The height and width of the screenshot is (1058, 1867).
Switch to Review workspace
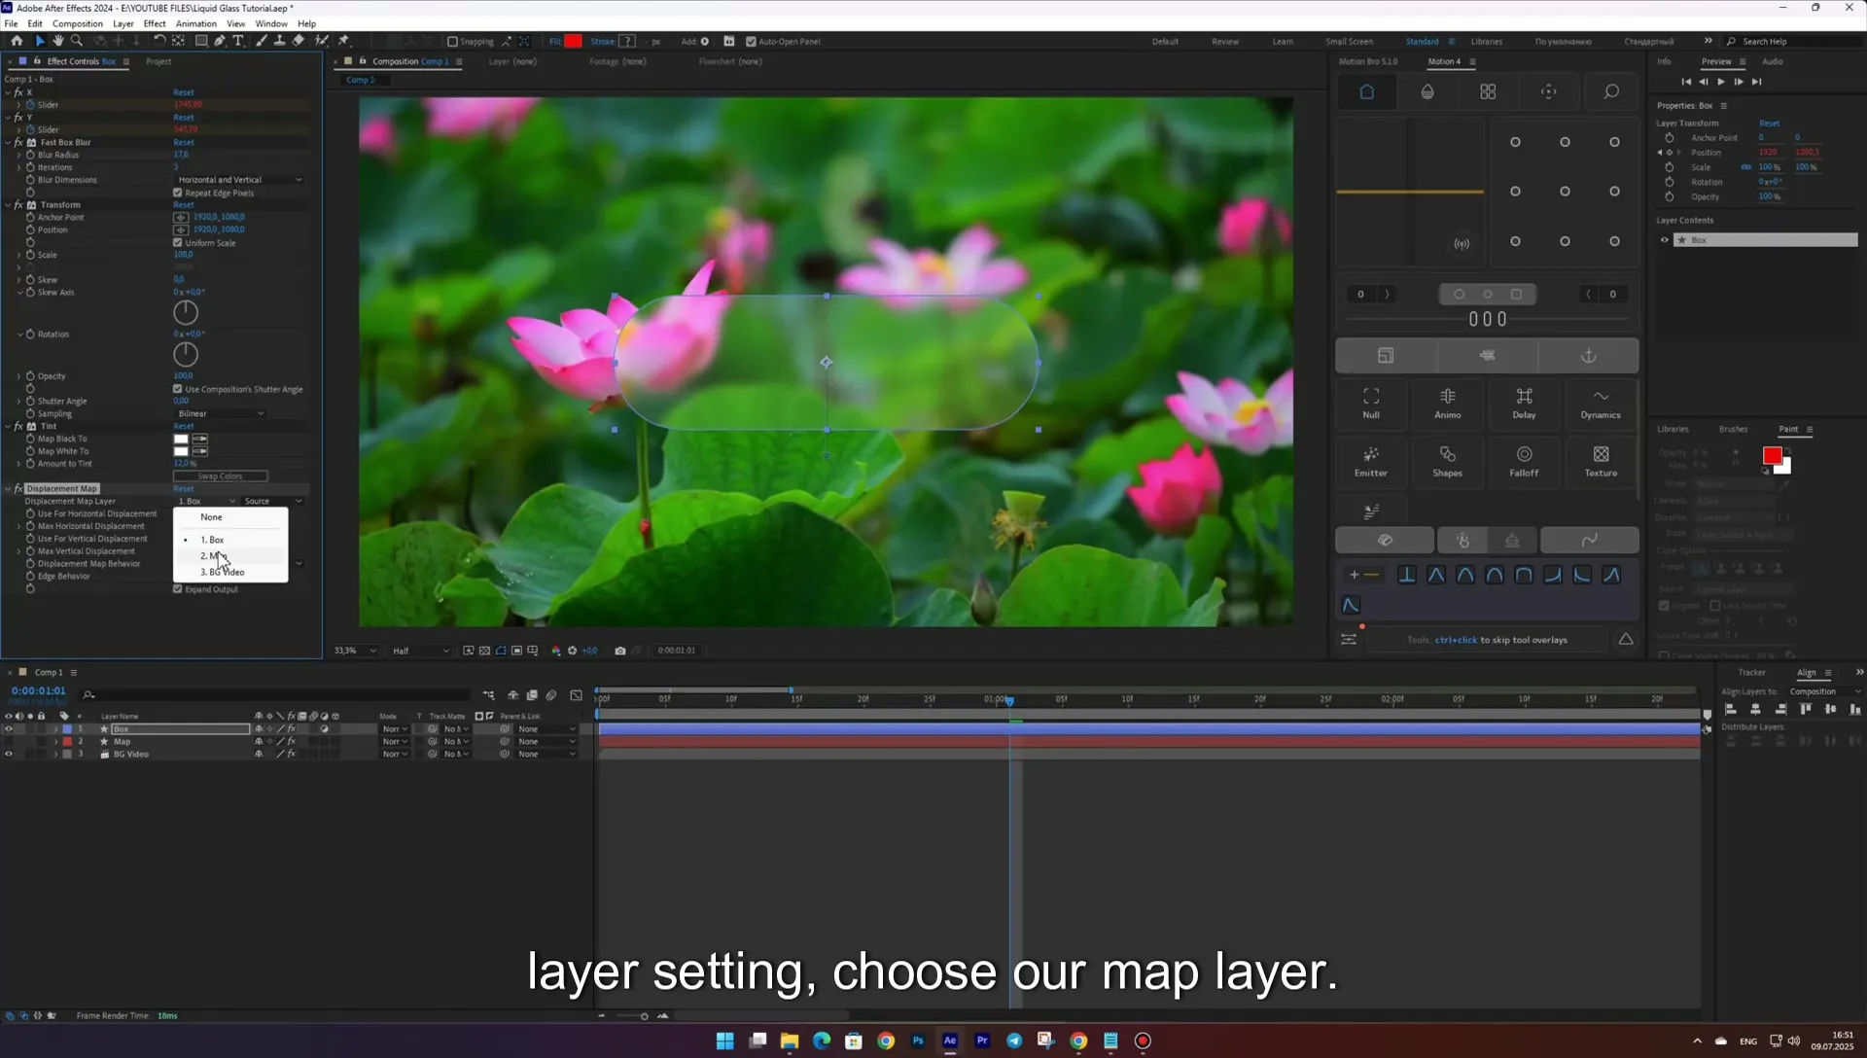click(x=1225, y=42)
